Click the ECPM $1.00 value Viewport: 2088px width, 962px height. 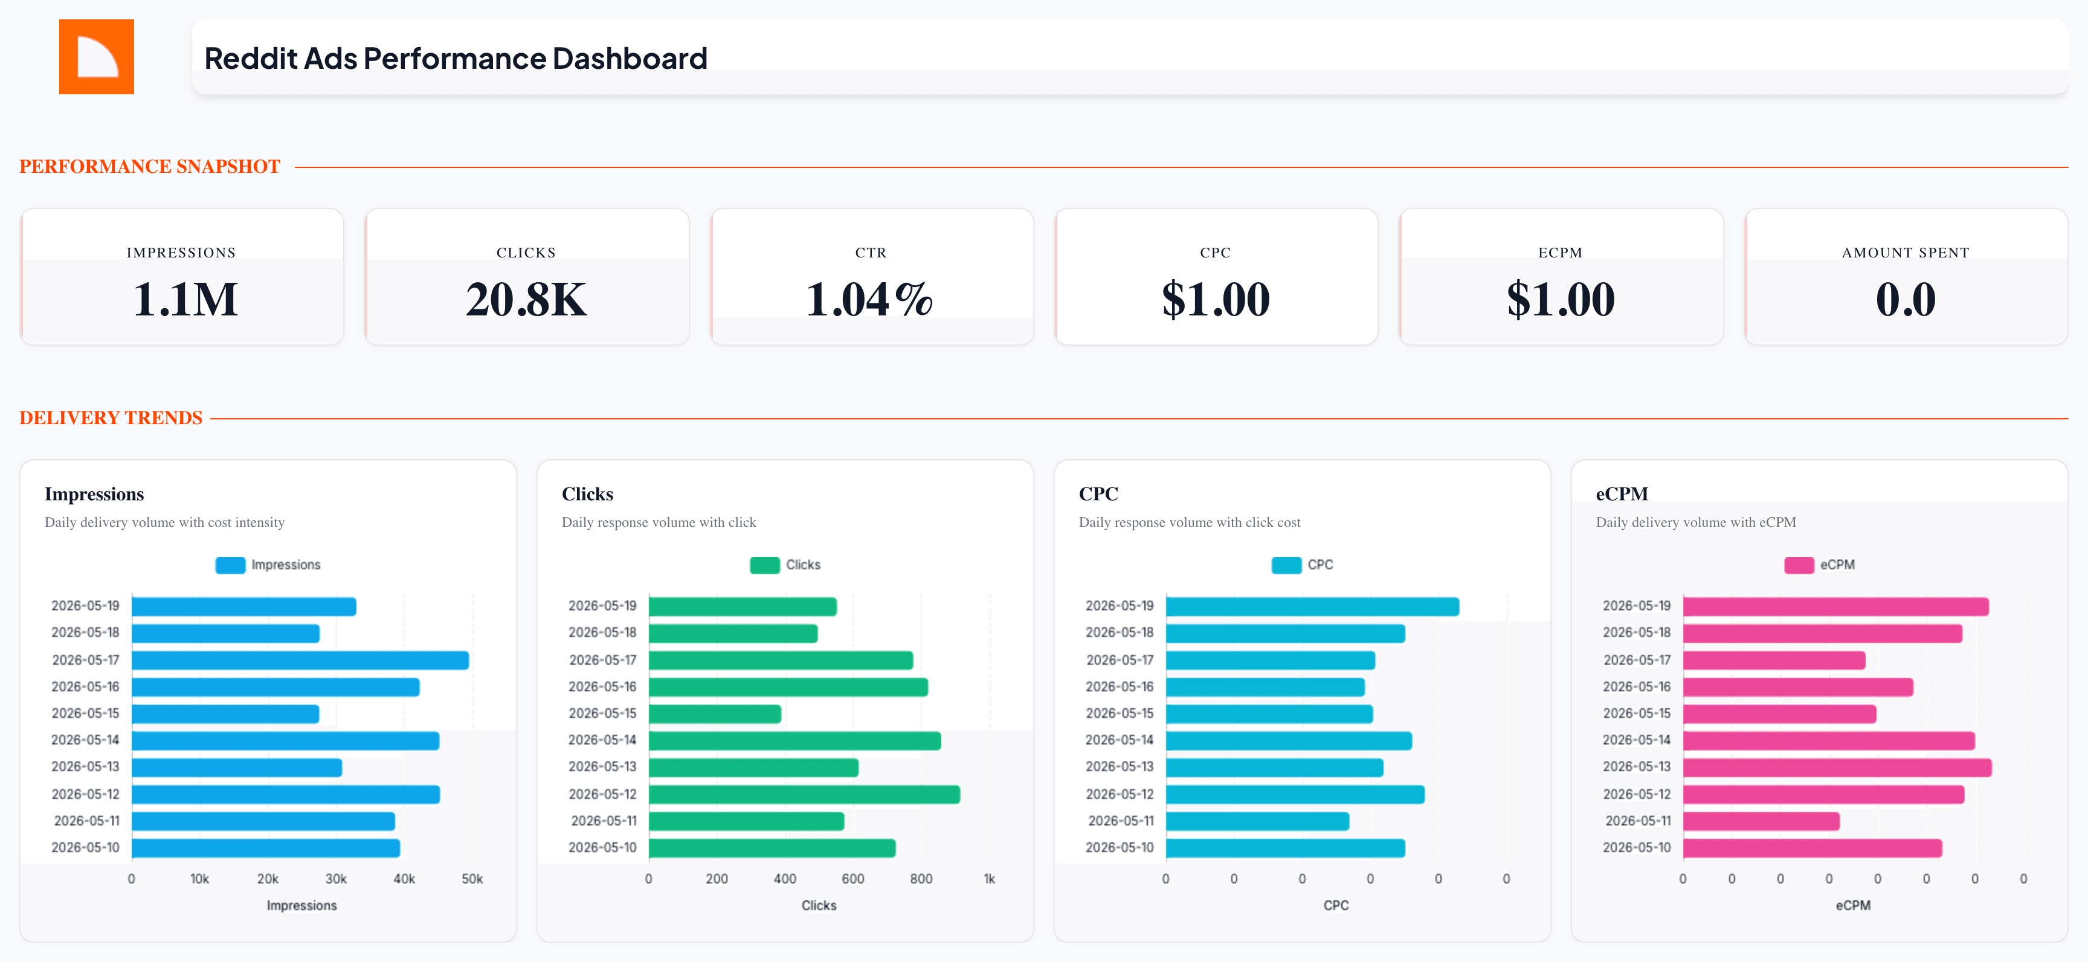pyautogui.click(x=1561, y=299)
